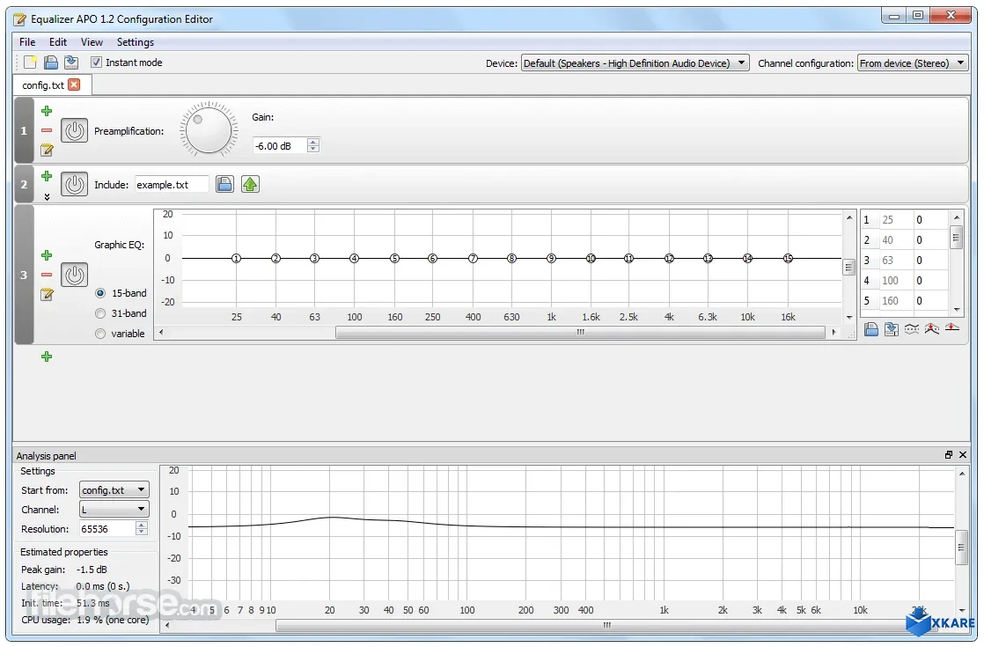Add filter above Include row
The width and height of the screenshot is (984, 647).
pos(47,176)
